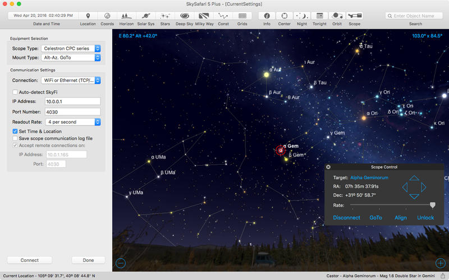The image size is (449, 280).
Task: Open the Scope Type dropdown
Action: pyautogui.click(x=71, y=49)
